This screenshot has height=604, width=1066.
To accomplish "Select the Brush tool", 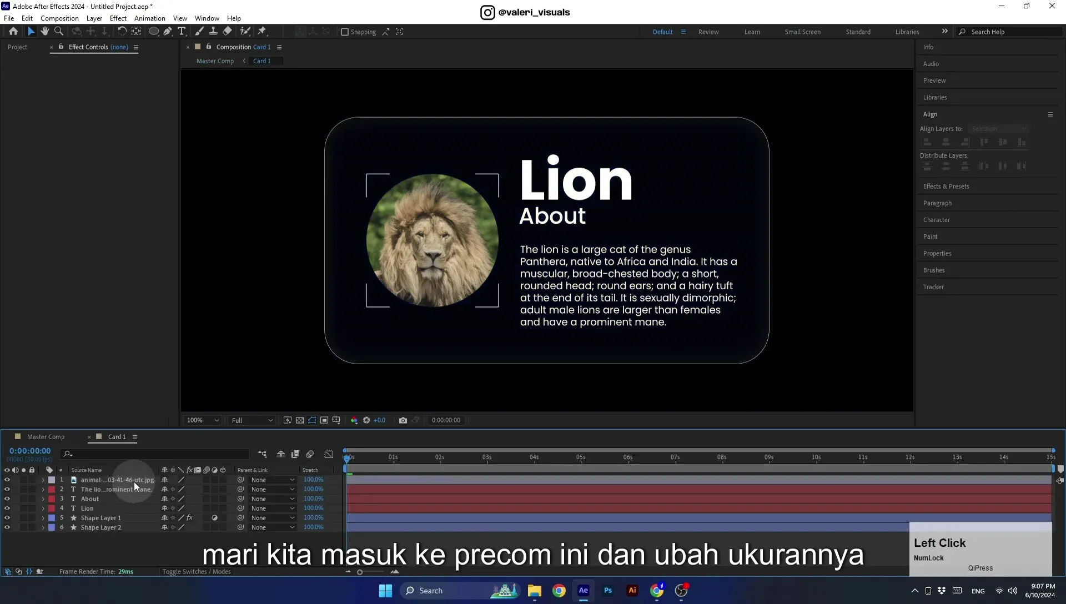I will [x=199, y=32].
